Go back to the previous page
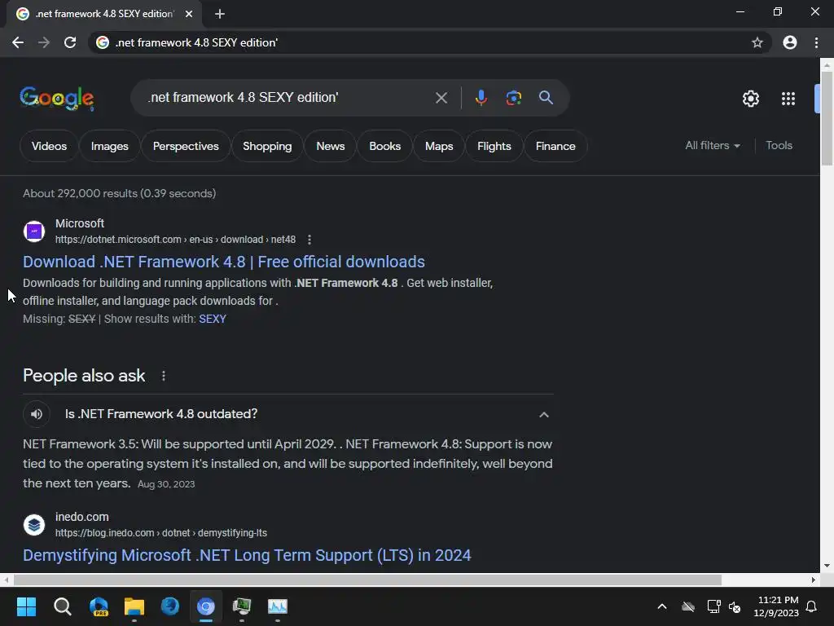834x626 pixels. [x=18, y=42]
